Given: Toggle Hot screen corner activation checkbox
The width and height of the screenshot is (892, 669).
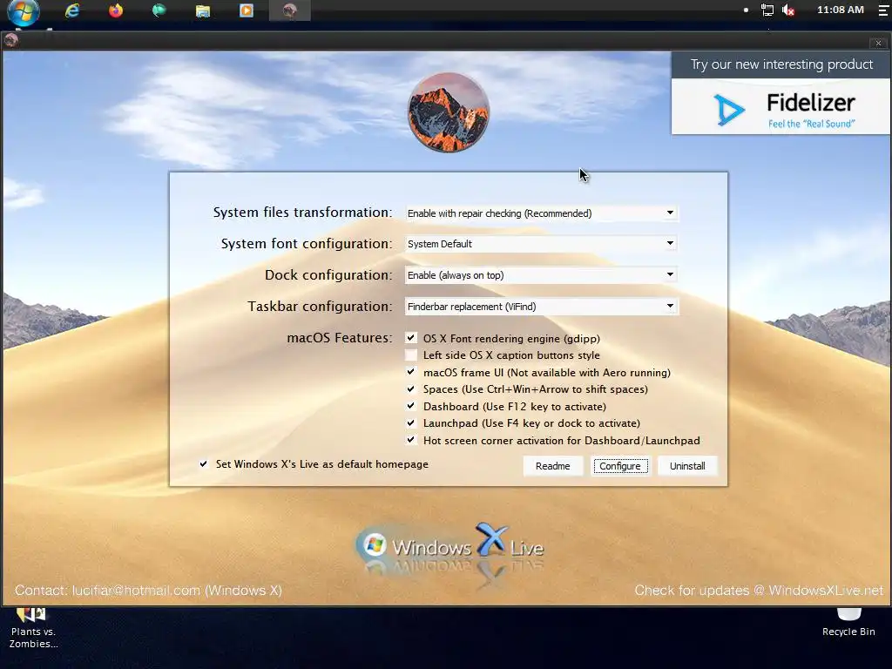Looking at the screenshot, I should (411, 440).
